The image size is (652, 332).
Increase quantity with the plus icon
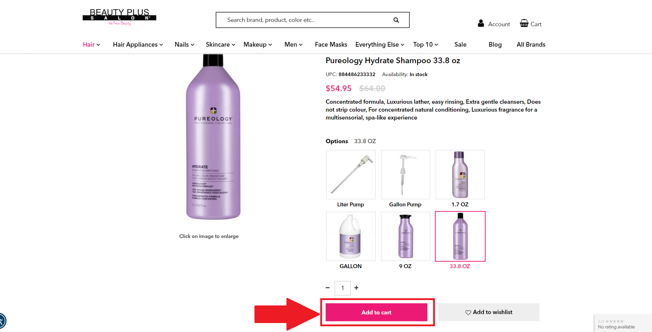(x=356, y=288)
